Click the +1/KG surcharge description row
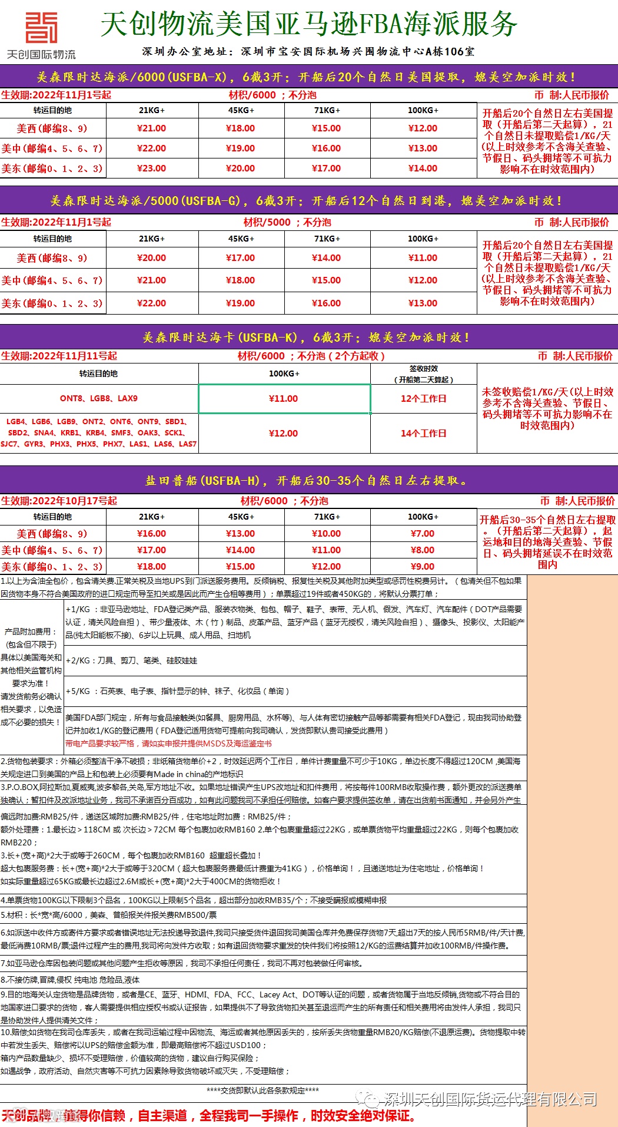 click(295, 622)
